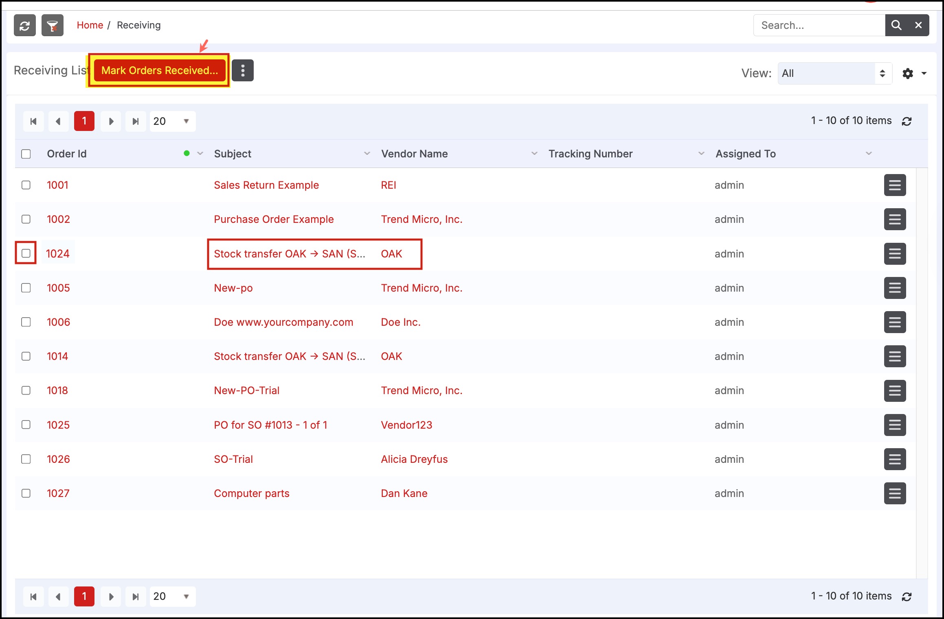
Task: Open the View dropdown showing All
Action: [835, 73]
